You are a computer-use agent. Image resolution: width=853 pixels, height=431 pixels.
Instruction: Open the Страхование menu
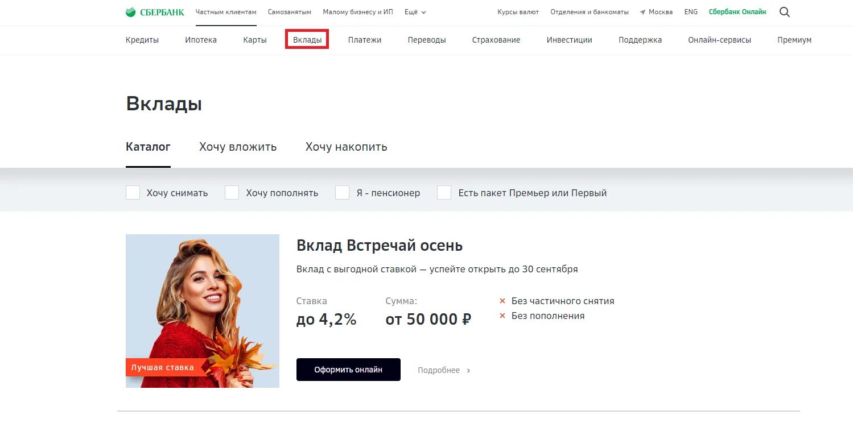[496, 40]
